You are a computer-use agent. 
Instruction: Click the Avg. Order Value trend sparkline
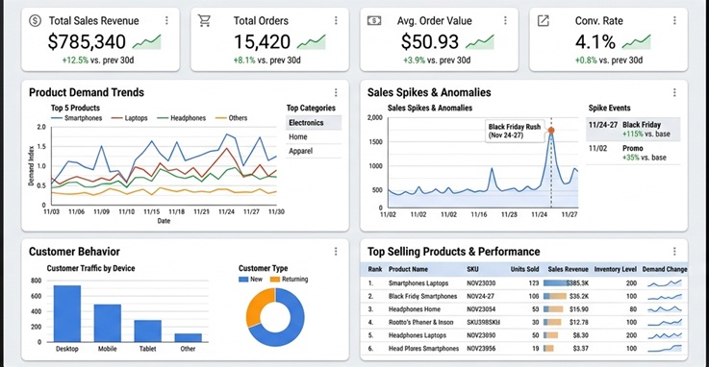click(480, 42)
